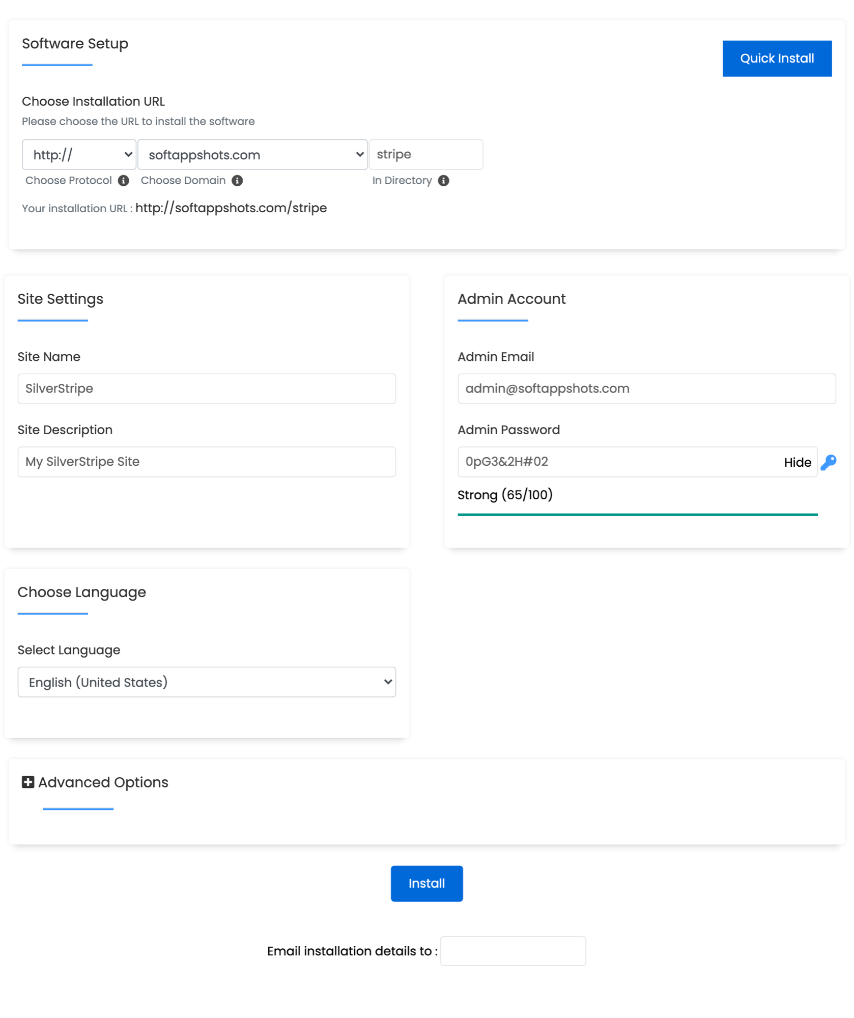This screenshot has height=1018, width=854.
Task: Hide the admin password text
Action: [797, 462]
